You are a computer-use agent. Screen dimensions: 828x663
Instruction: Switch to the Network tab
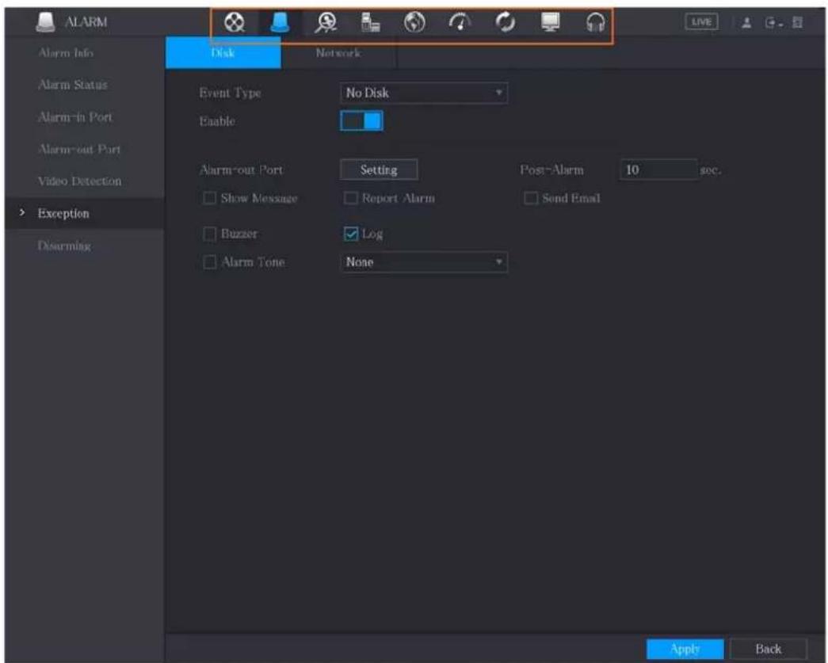click(x=338, y=53)
